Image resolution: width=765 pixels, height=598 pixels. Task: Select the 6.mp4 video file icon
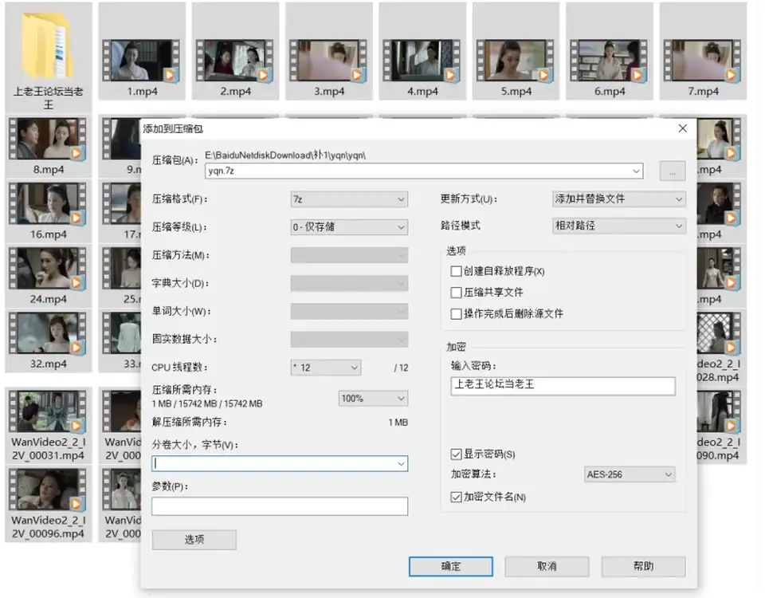610,60
